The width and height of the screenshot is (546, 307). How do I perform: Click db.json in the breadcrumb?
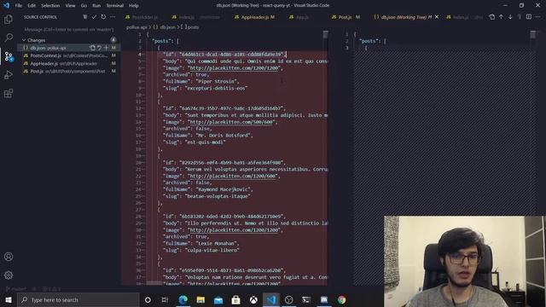pos(168,26)
